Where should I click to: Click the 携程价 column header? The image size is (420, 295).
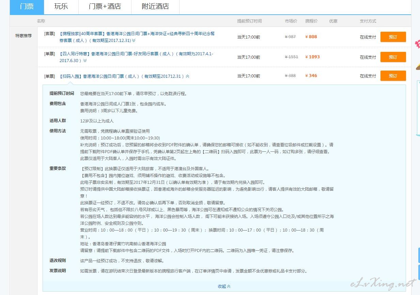[311, 21]
